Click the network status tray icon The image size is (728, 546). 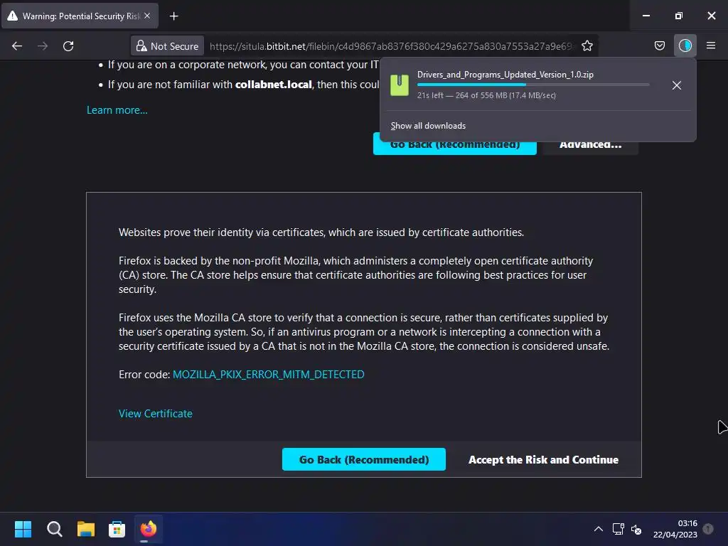tap(618, 529)
